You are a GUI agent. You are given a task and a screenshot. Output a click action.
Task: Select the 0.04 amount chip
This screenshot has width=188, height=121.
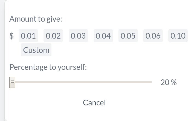click(103, 36)
